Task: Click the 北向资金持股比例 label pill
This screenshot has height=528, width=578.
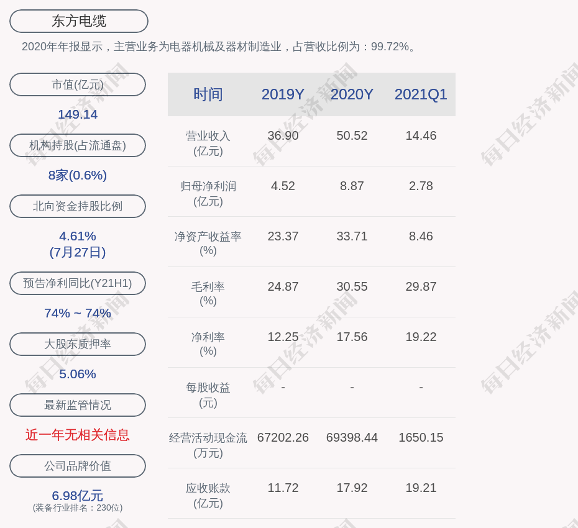Action: click(x=78, y=206)
